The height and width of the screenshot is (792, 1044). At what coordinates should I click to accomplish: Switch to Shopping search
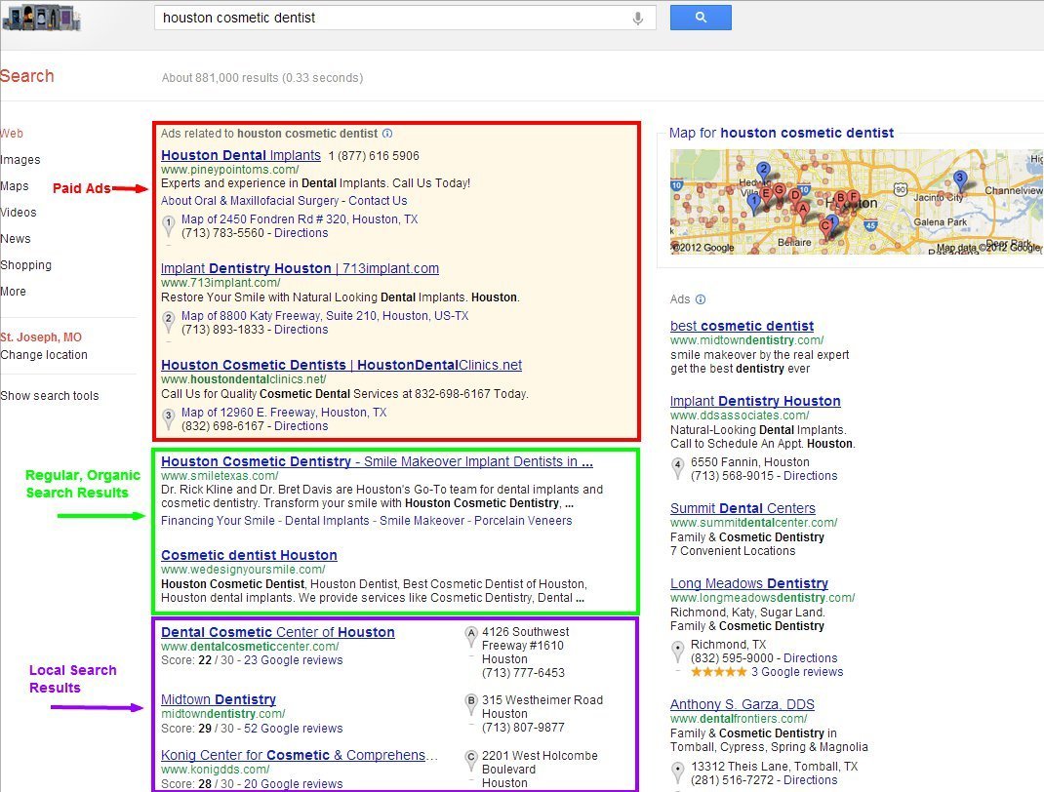(x=26, y=265)
